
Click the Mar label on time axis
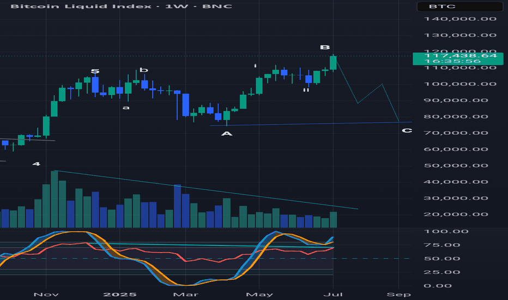pyautogui.click(x=186, y=295)
